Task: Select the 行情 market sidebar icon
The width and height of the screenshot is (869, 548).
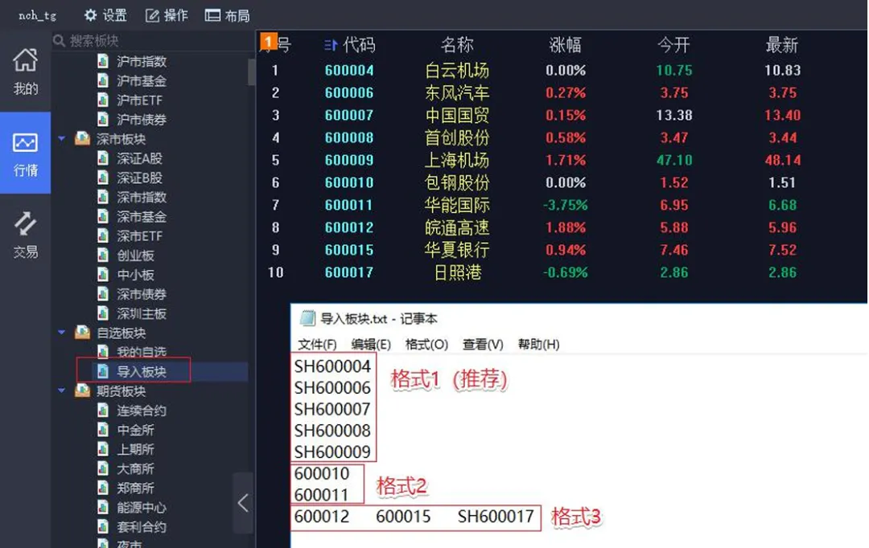Action: (x=26, y=154)
